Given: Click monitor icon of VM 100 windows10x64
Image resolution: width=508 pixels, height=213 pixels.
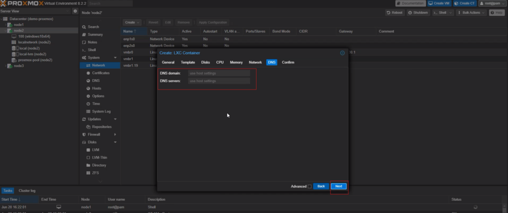Looking at the screenshot, I should (x=14, y=37).
